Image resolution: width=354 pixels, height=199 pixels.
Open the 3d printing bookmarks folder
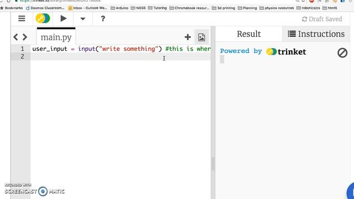pos(223,8)
